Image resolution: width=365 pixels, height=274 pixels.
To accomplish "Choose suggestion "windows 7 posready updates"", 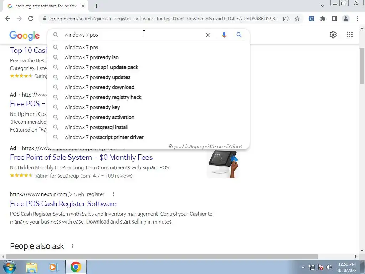I will pyautogui.click(x=148, y=77).
